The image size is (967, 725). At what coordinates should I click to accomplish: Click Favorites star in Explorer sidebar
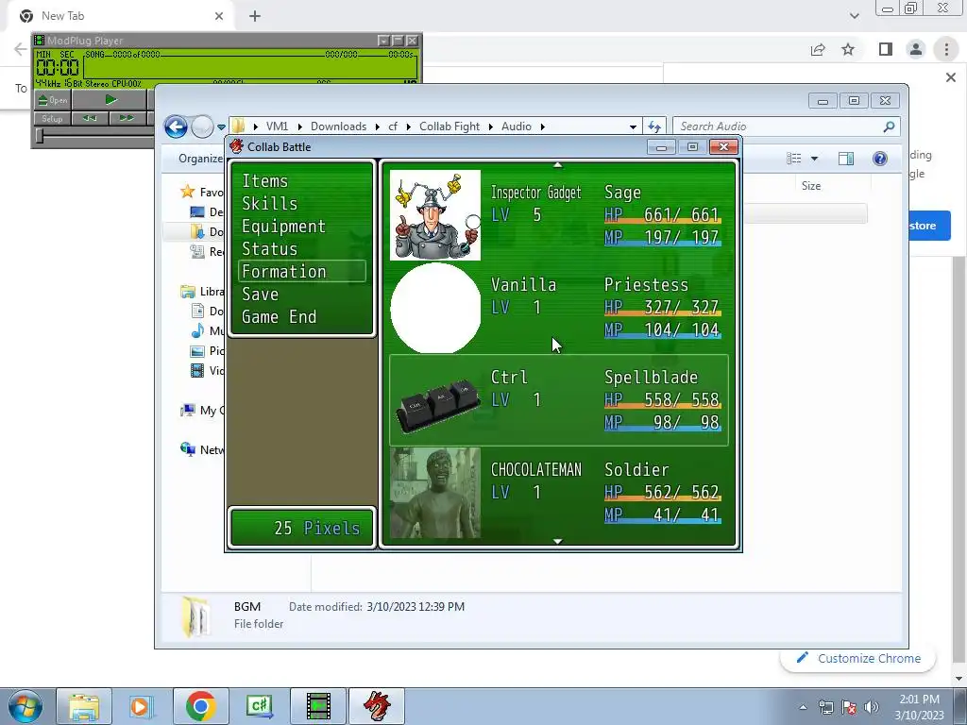point(188,192)
